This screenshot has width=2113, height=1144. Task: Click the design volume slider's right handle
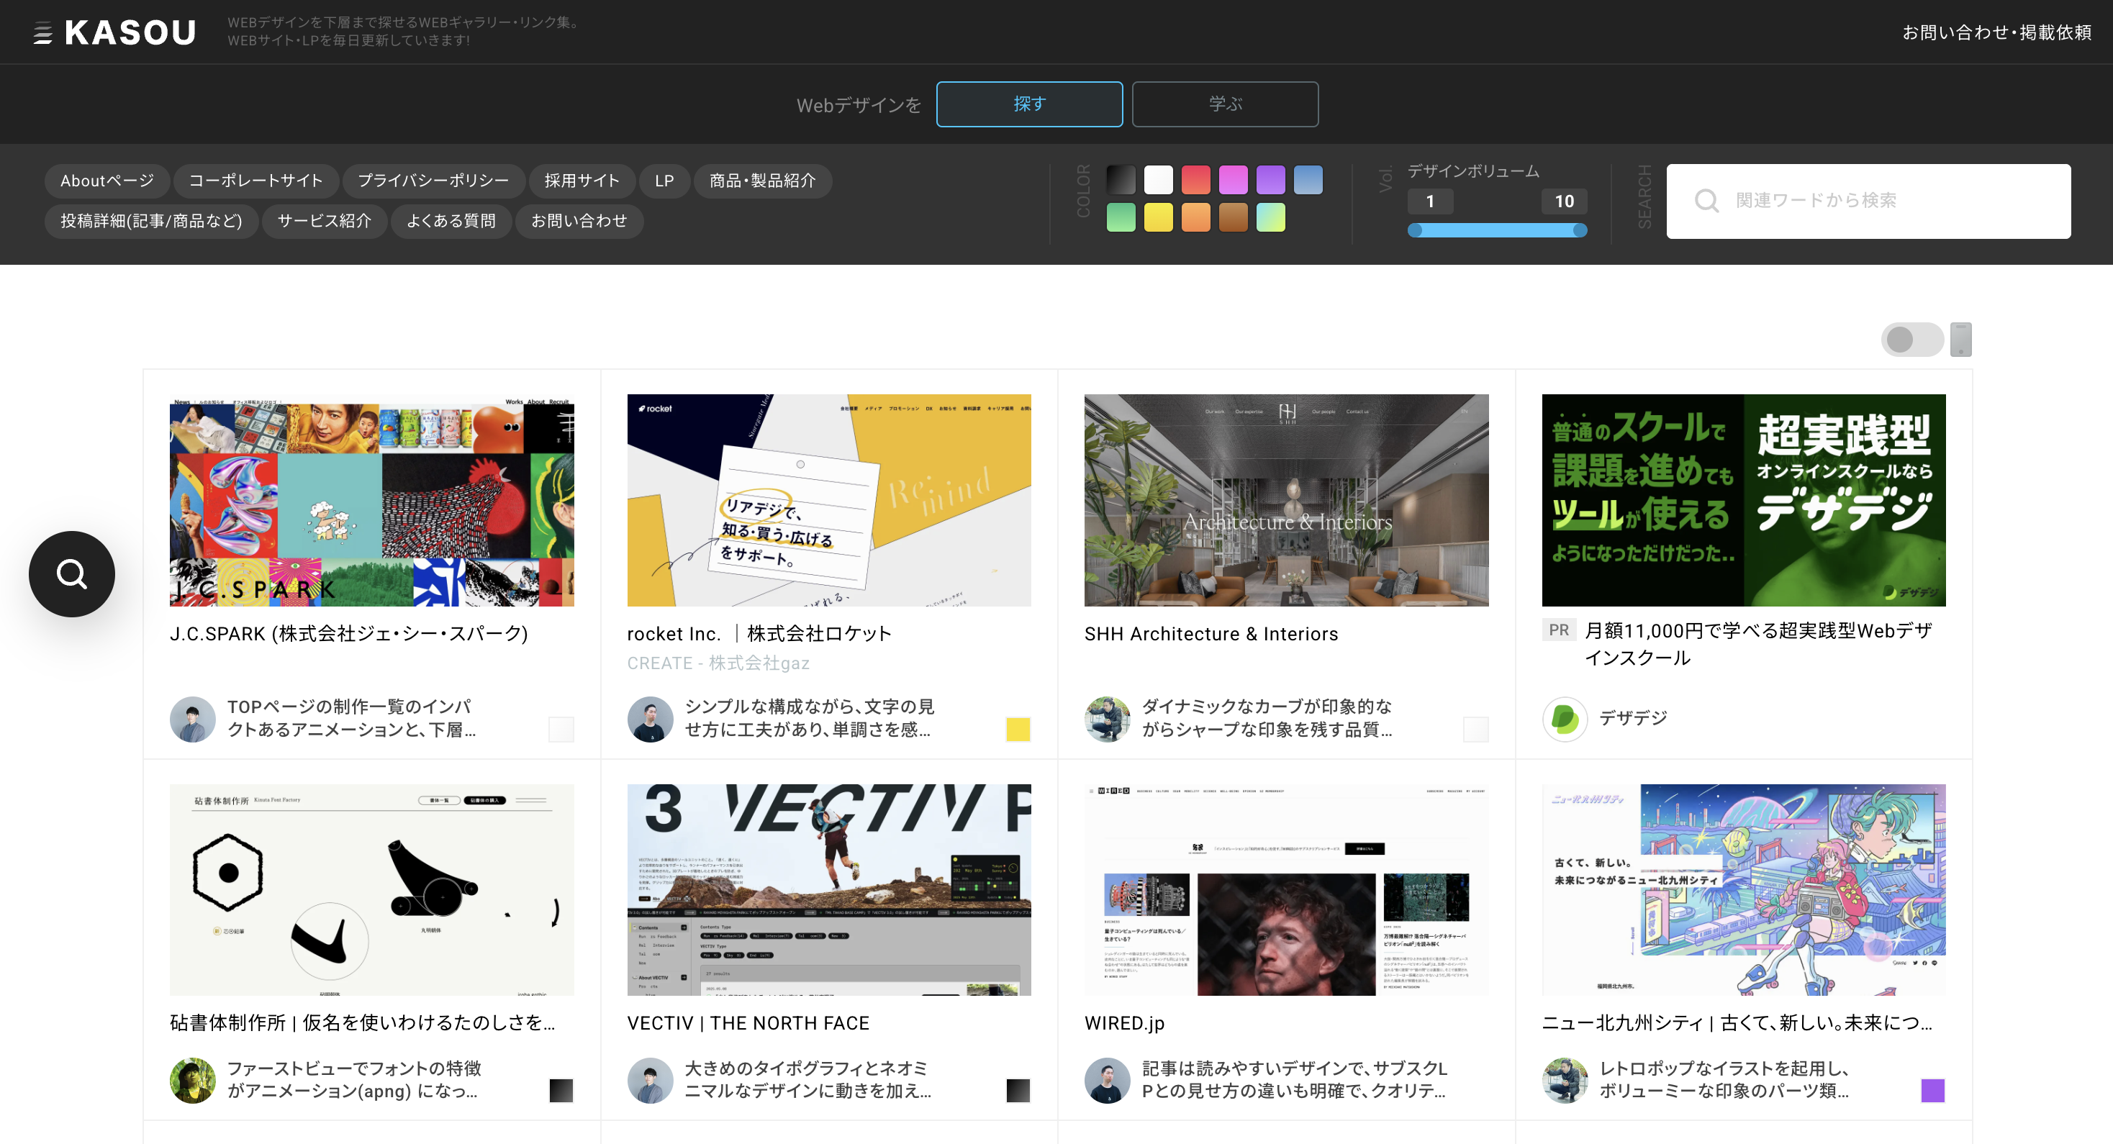point(1580,230)
